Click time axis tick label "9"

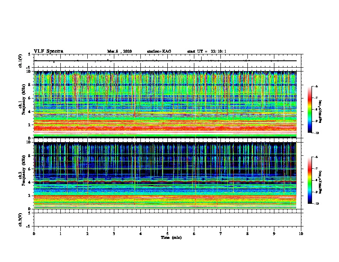pyautogui.click(x=274, y=234)
